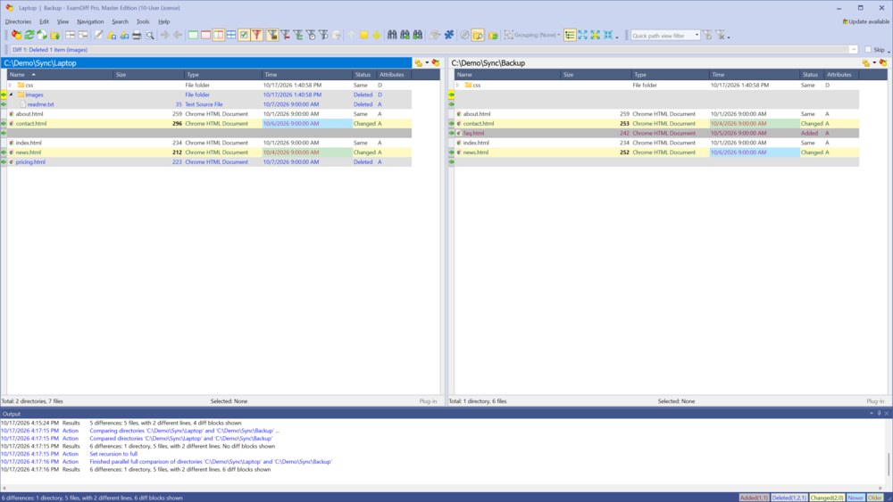Click the green folder sync icon
This screenshot has height=502, width=893.
pos(493,36)
